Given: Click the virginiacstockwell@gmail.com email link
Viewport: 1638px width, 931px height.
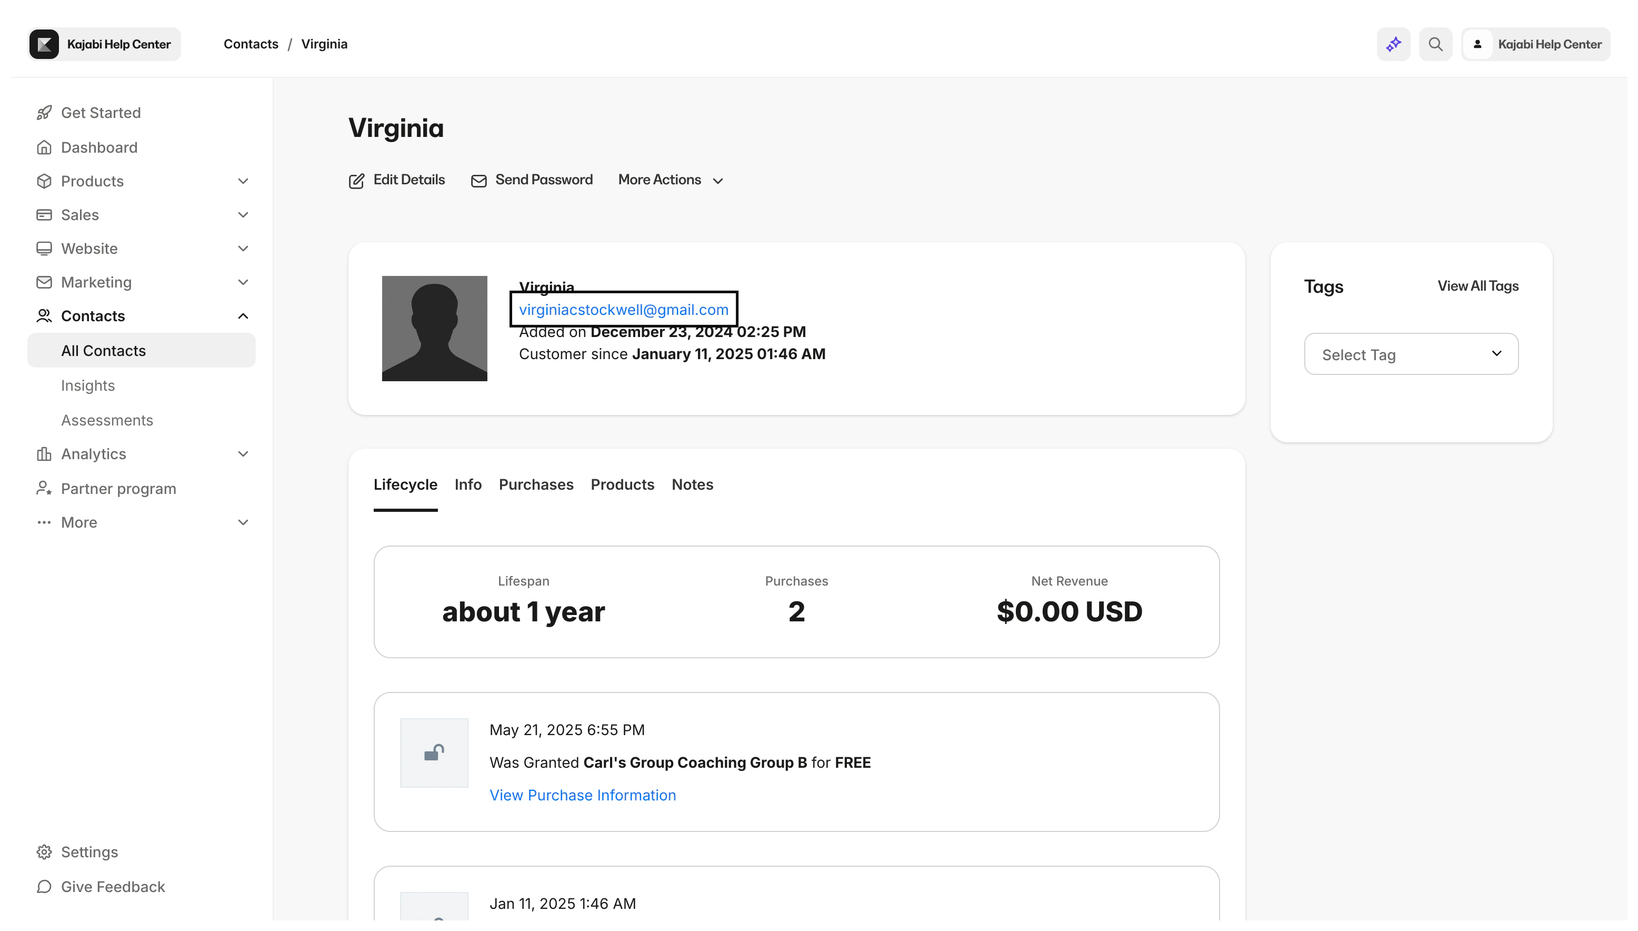Looking at the screenshot, I should pos(623,310).
